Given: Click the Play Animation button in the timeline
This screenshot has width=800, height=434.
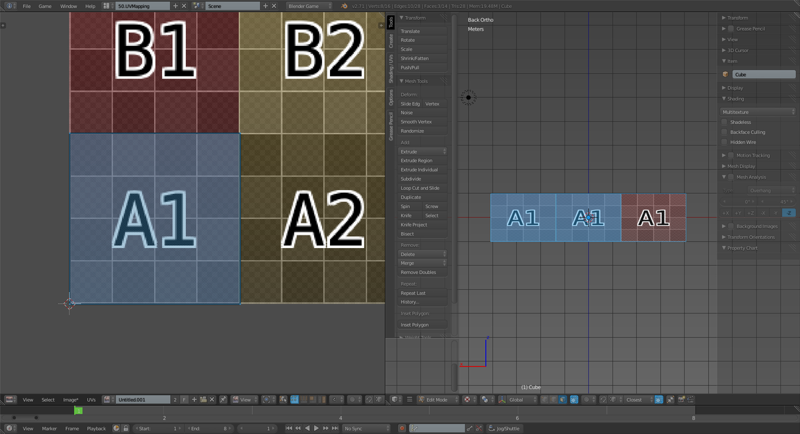Looking at the screenshot, I should (x=316, y=428).
